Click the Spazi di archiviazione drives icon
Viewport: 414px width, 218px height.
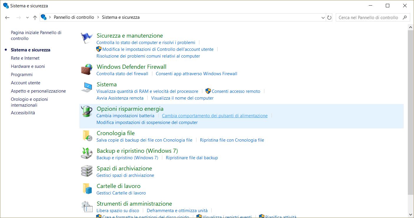87,171
